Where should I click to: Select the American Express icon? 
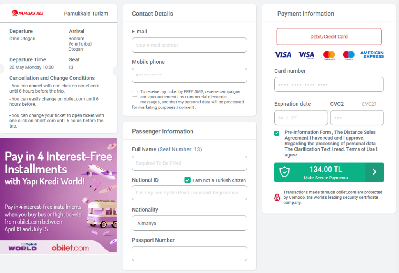pyautogui.click(x=372, y=55)
